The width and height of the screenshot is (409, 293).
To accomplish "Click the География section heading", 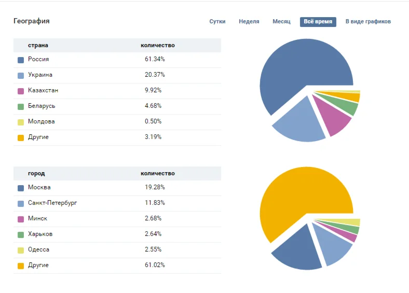I will point(32,21).
